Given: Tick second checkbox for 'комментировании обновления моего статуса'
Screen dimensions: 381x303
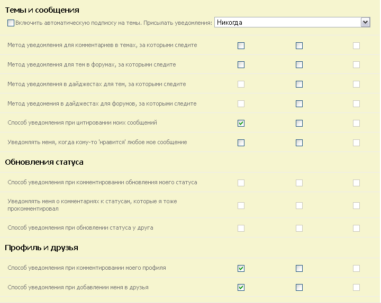Looking at the screenshot, I should coord(299,183).
